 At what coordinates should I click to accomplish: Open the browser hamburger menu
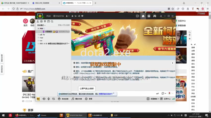pyautogui.click(x=208, y=9)
